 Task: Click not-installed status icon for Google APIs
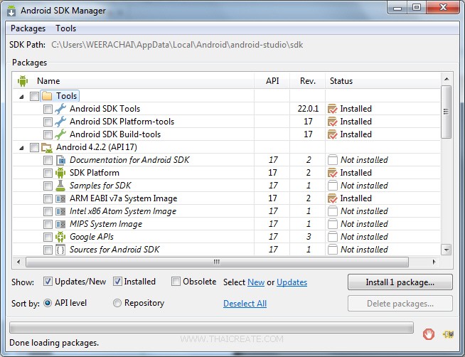(333, 237)
